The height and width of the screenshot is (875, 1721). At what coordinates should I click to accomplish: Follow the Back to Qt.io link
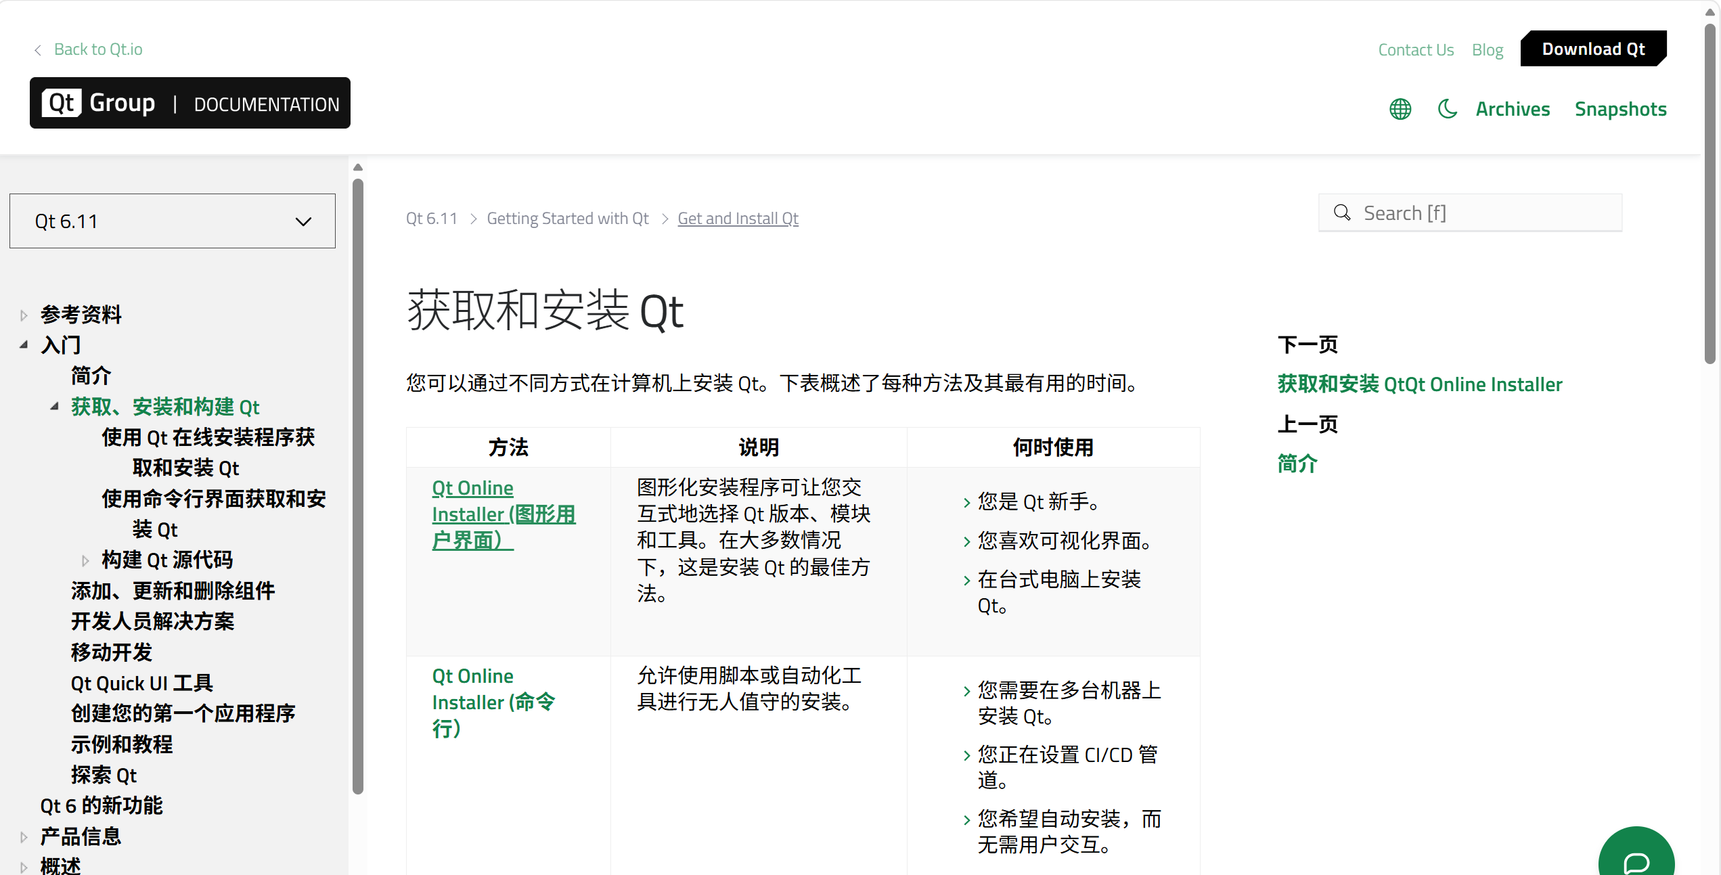click(x=98, y=49)
